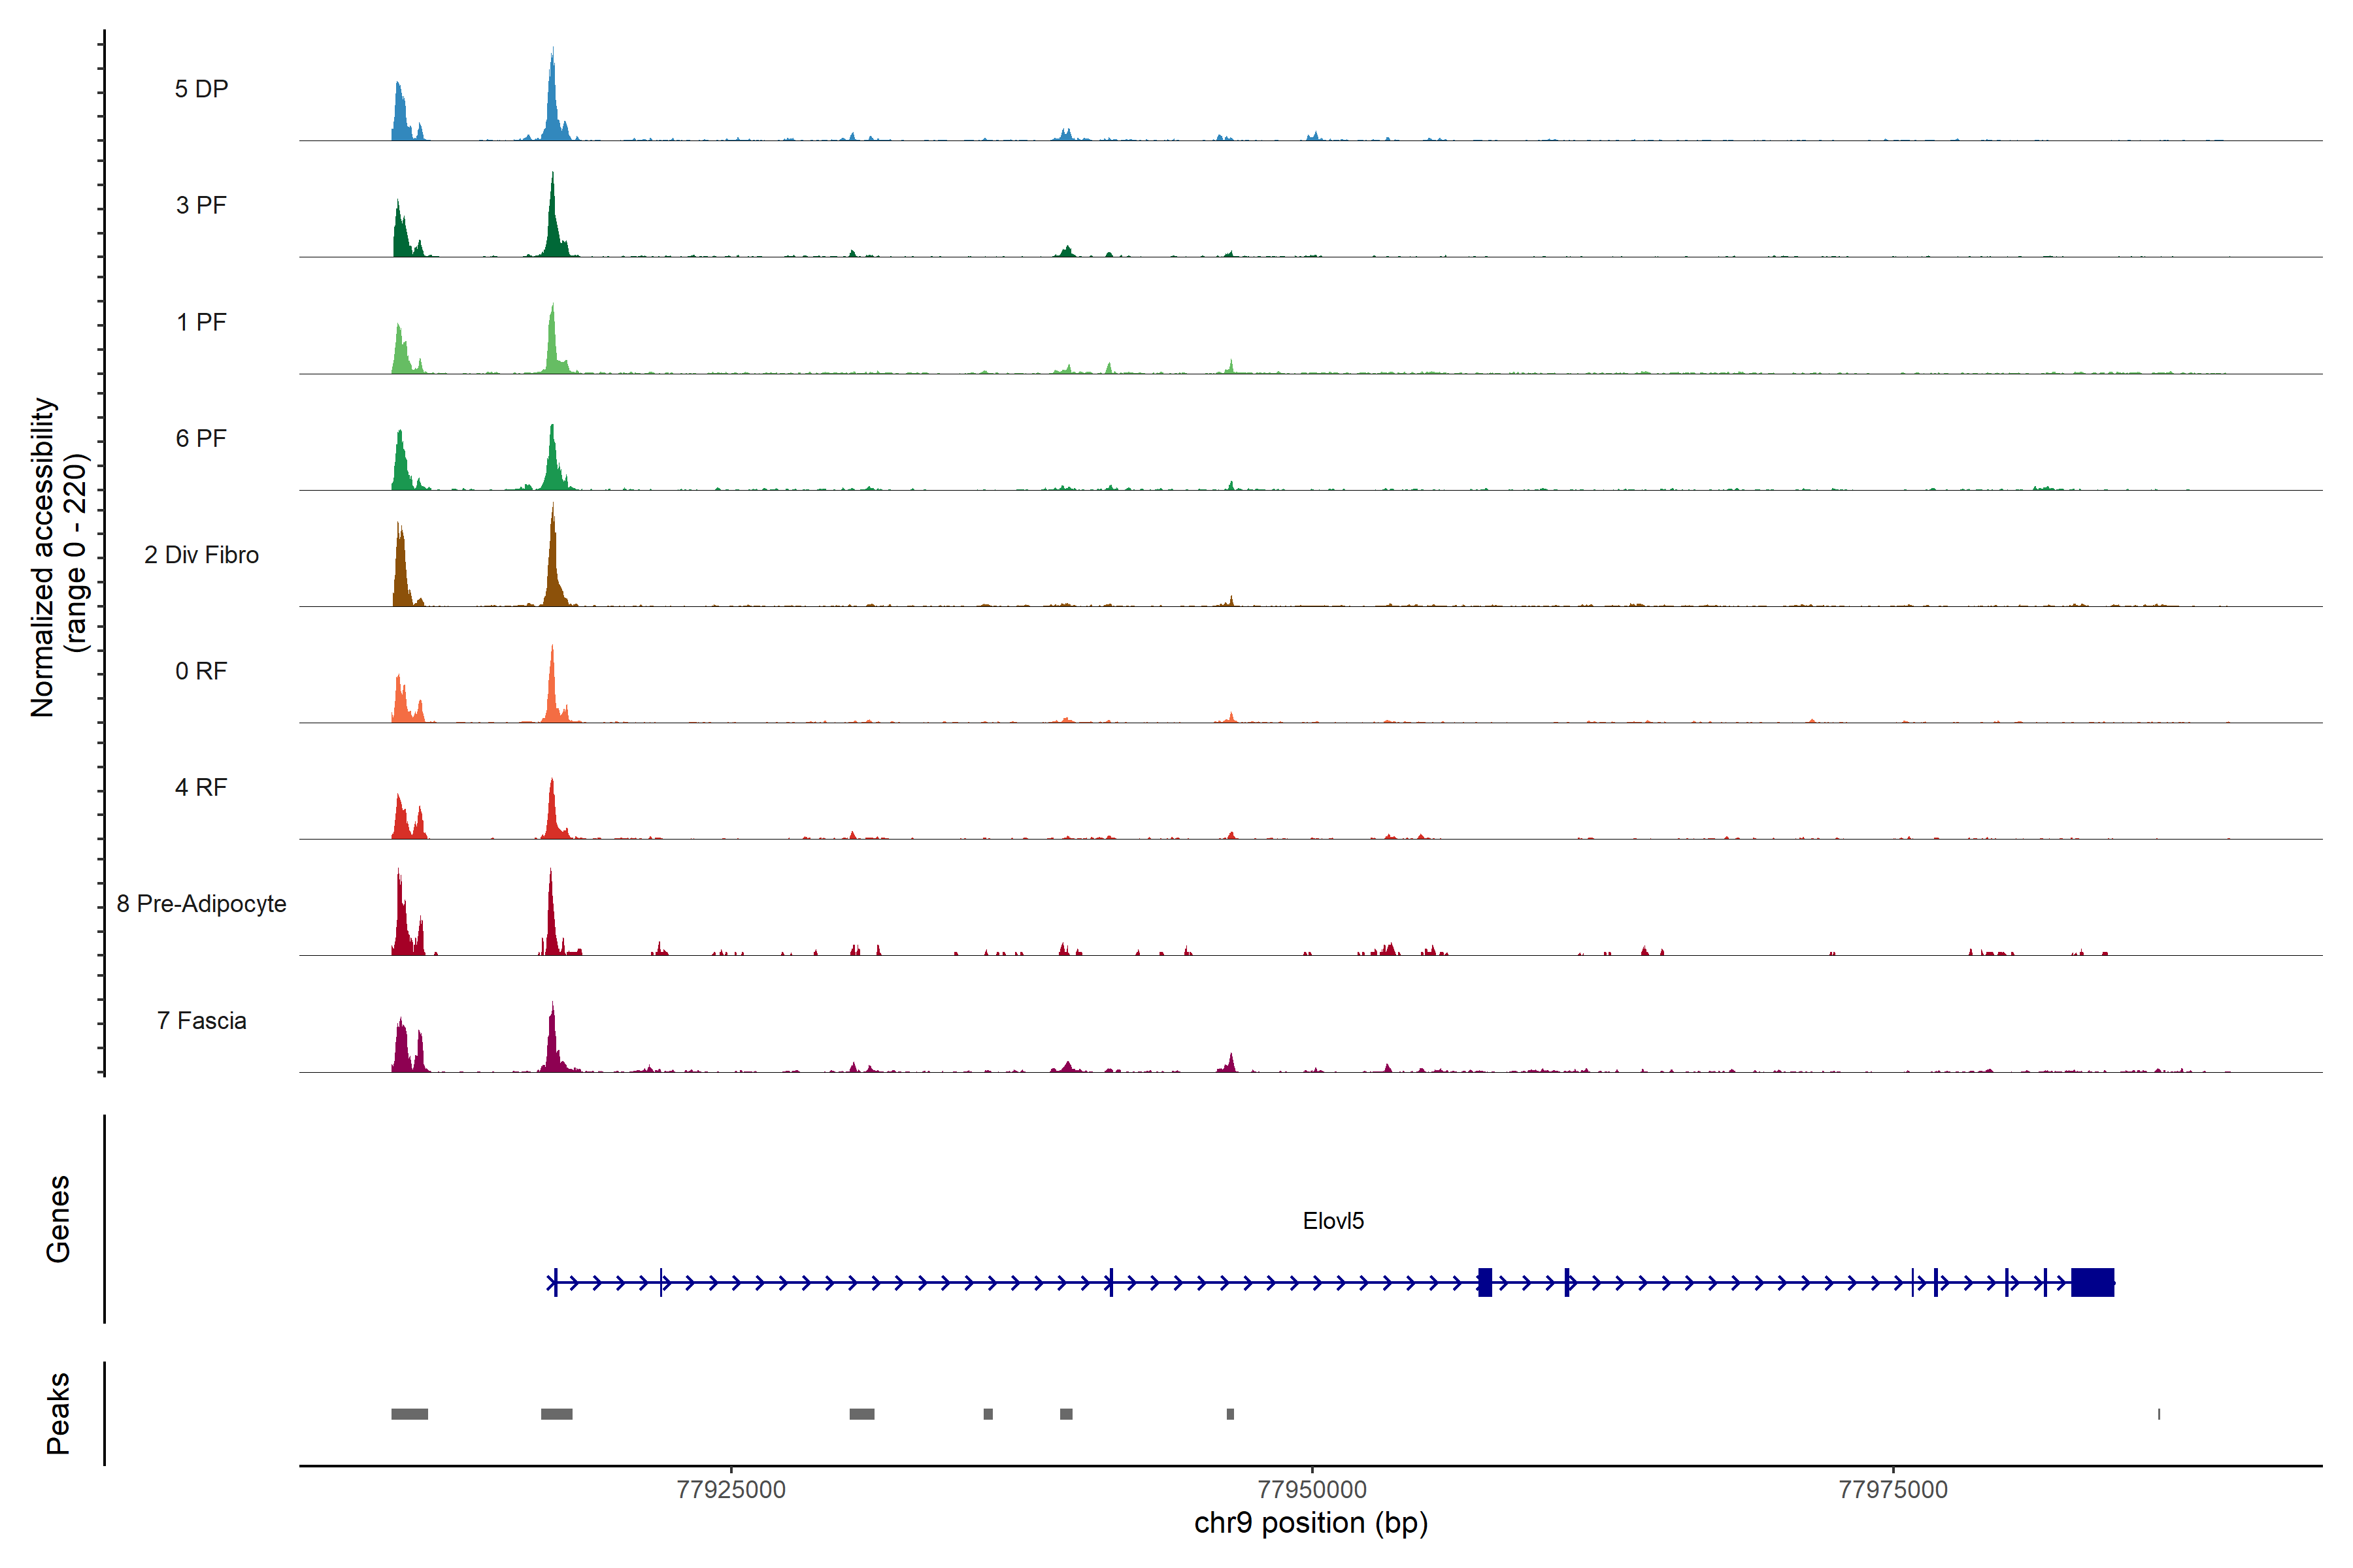This screenshot has height=1568, width=2353.
Task: Click the chr9 position (bp) axis title
Action: [x=1310, y=1523]
